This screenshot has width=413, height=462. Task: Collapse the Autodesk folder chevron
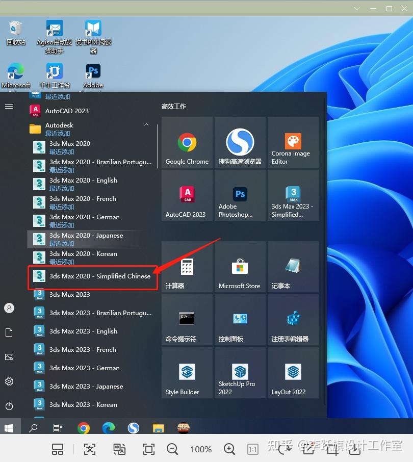[x=146, y=124]
